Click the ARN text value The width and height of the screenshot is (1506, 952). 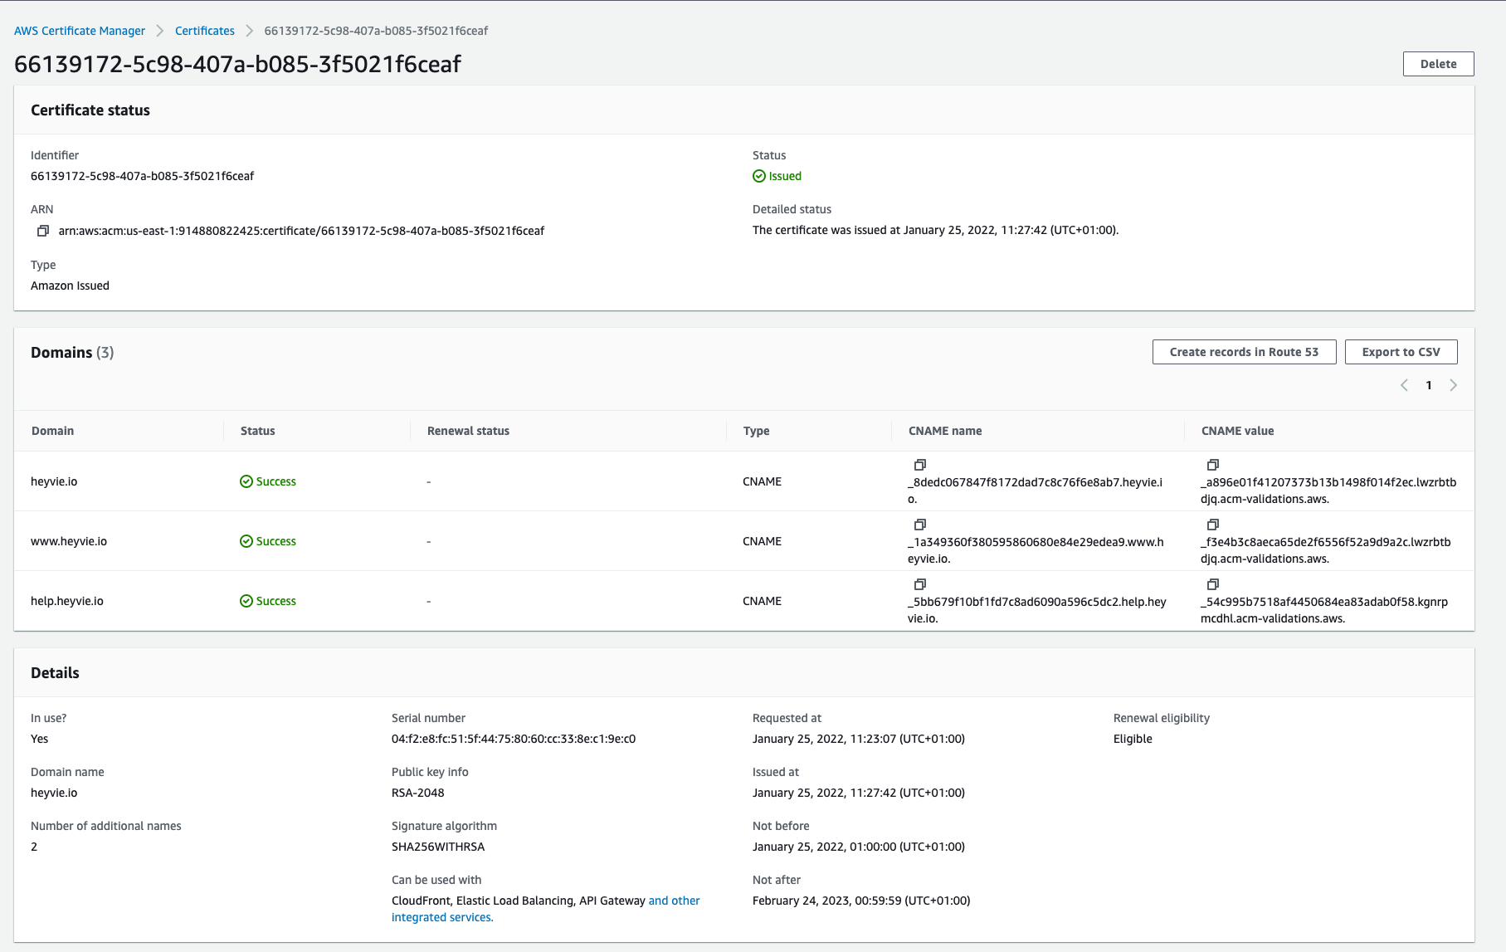(x=301, y=231)
